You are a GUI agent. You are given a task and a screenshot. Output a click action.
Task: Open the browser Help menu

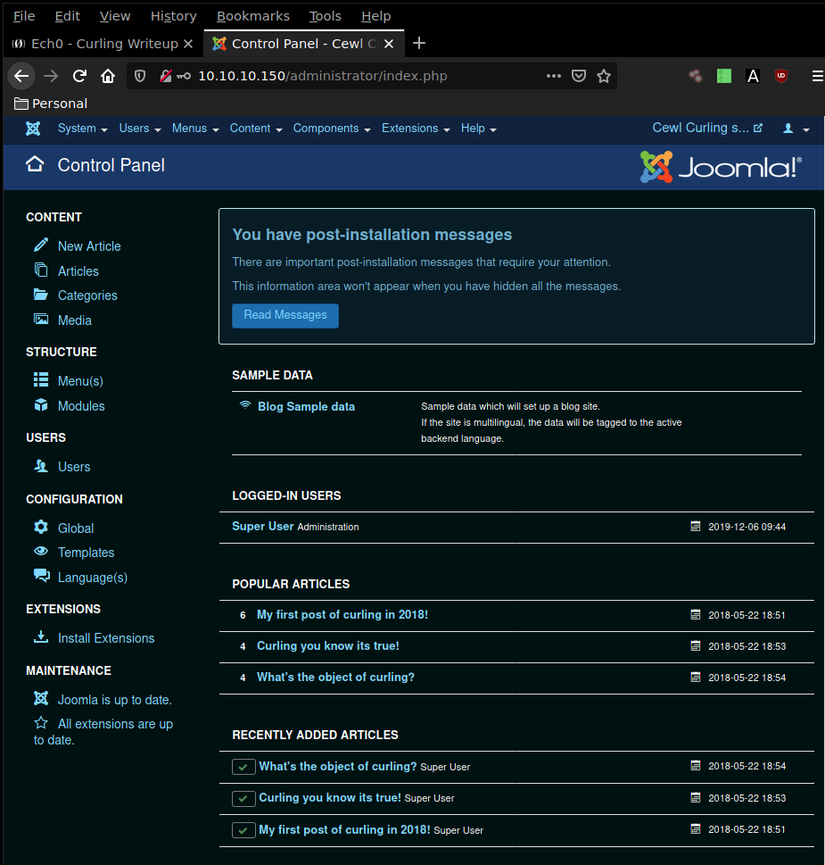click(x=375, y=16)
